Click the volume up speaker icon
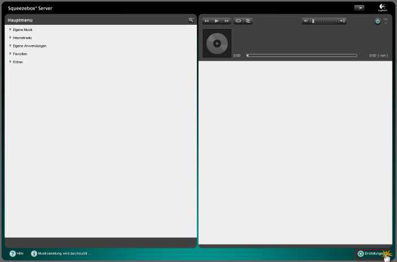The height and width of the screenshot is (262, 397). pyautogui.click(x=342, y=21)
